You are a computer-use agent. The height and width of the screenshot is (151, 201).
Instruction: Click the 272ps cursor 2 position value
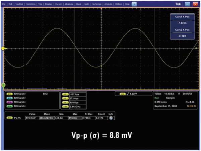click(182, 36)
